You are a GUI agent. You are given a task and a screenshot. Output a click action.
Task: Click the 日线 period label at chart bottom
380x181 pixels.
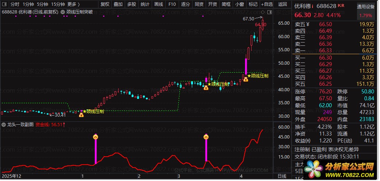(282, 176)
